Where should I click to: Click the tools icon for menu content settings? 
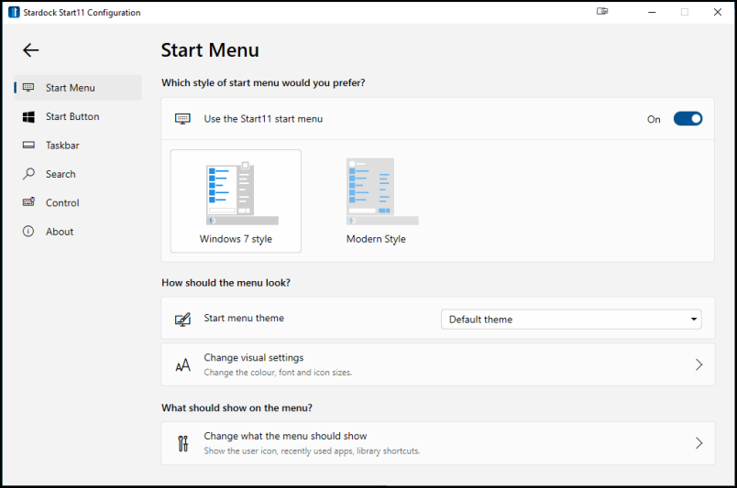pyautogui.click(x=182, y=443)
